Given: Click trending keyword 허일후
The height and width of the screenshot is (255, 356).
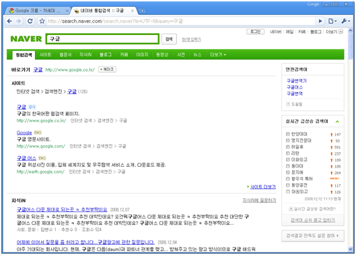Looking at the screenshot, I should (297, 147).
